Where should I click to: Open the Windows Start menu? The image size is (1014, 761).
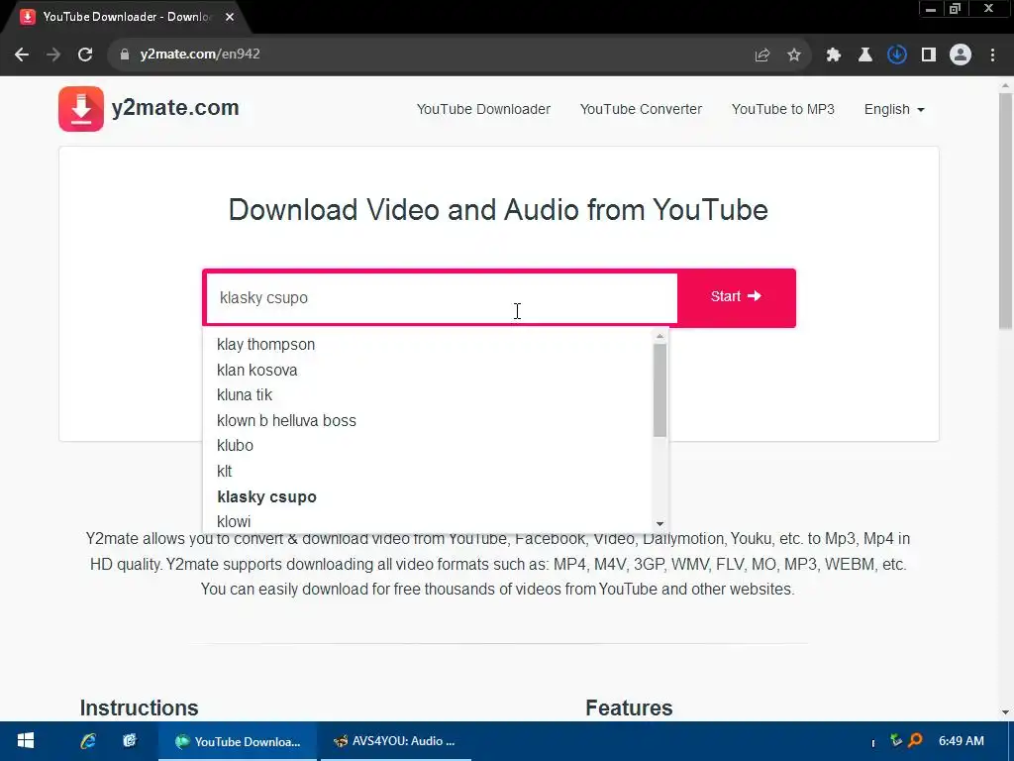click(25, 741)
